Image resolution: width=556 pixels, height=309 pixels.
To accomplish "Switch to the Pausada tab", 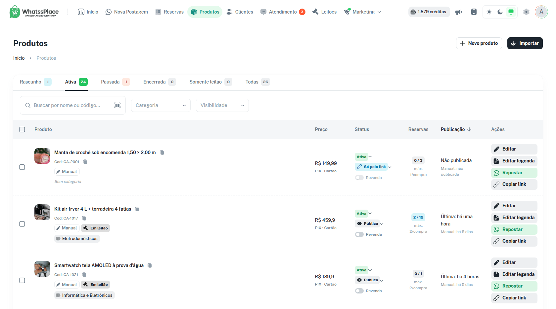I will (115, 82).
